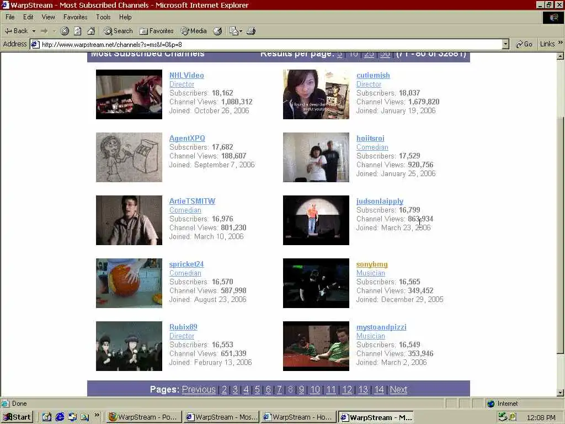Click the fourth Quick Launch icon in taskbar

pyautogui.click(x=84, y=417)
